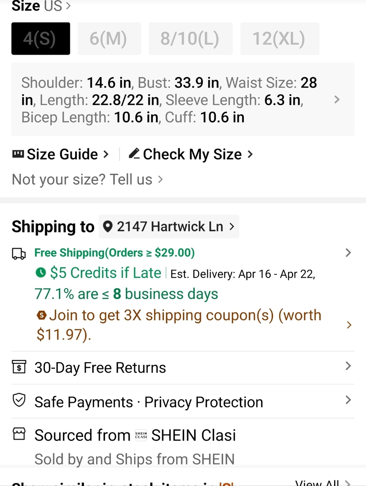Click the delivery truck icon
The image size is (366, 486).
19,254
